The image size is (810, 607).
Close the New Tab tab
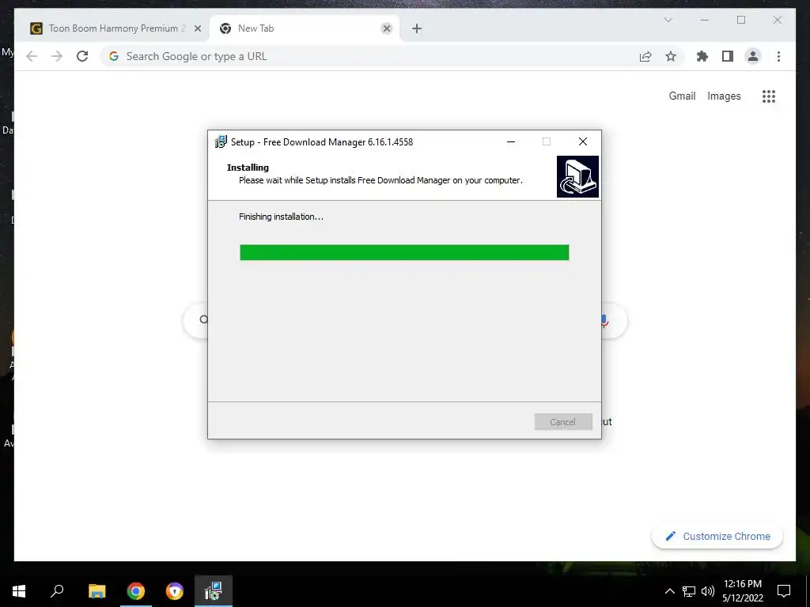click(386, 28)
